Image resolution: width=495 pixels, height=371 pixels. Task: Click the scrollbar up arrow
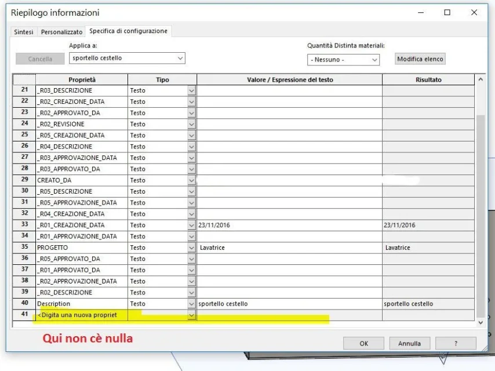(481, 79)
